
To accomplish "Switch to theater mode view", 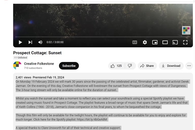I will [165, 42].
